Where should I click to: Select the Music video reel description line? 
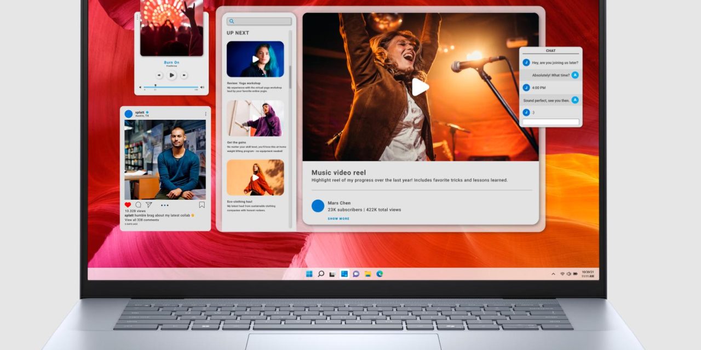(x=410, y=180)
